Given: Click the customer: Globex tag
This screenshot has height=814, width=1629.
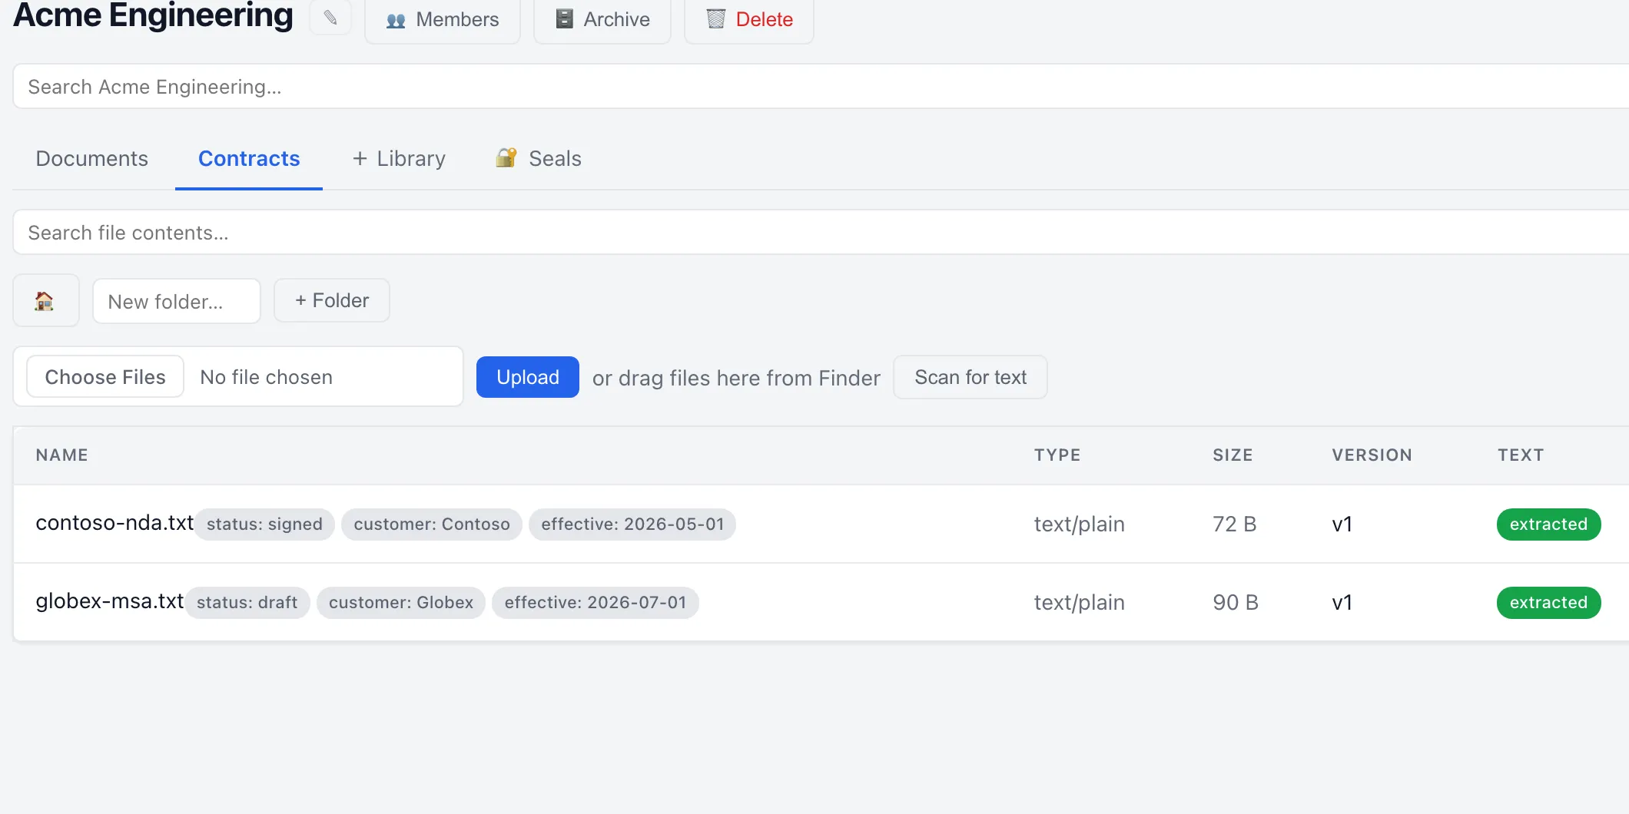Looking at the screenshot, I should [401, 603].
